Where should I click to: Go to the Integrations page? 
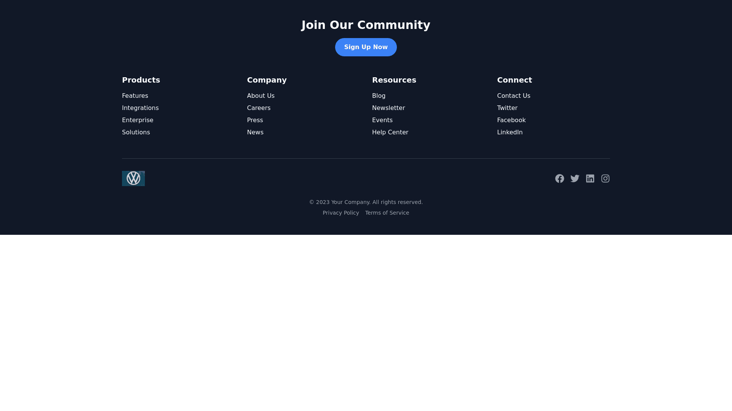[x=140, y=108]
